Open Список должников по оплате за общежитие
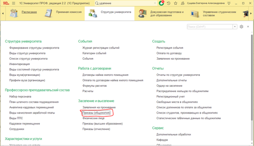This screenshot has height=146, width=254. tap(184, 107)
